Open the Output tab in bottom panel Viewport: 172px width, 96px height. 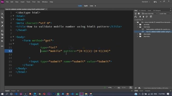(13, 91)
